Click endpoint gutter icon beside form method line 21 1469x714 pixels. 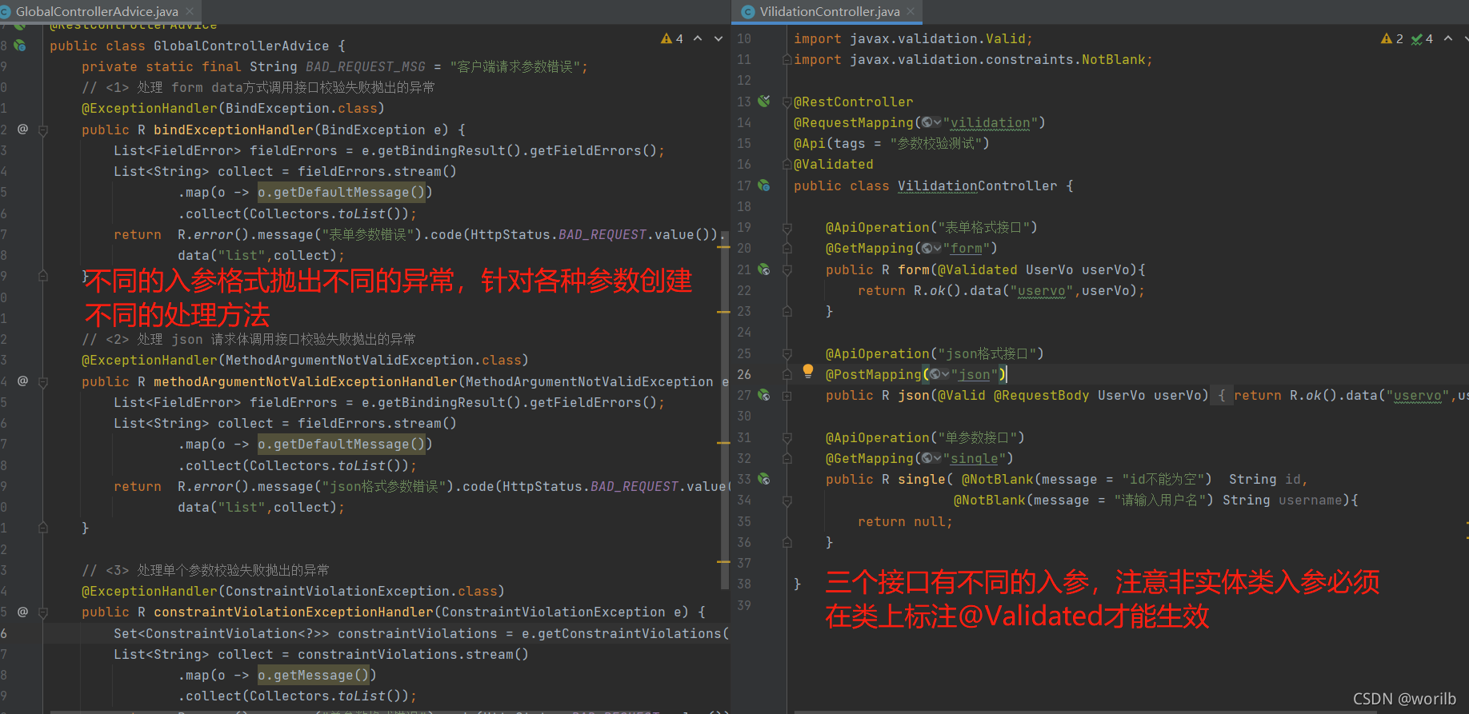(764, 269)
